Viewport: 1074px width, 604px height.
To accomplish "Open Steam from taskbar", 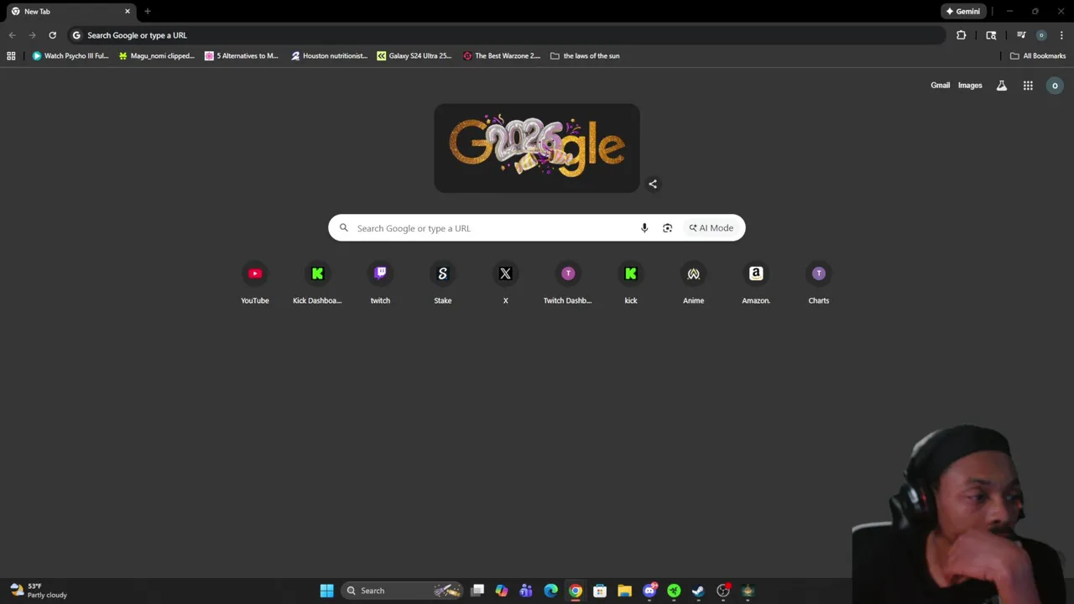I will pyautogui.click(x=698, y=591).
